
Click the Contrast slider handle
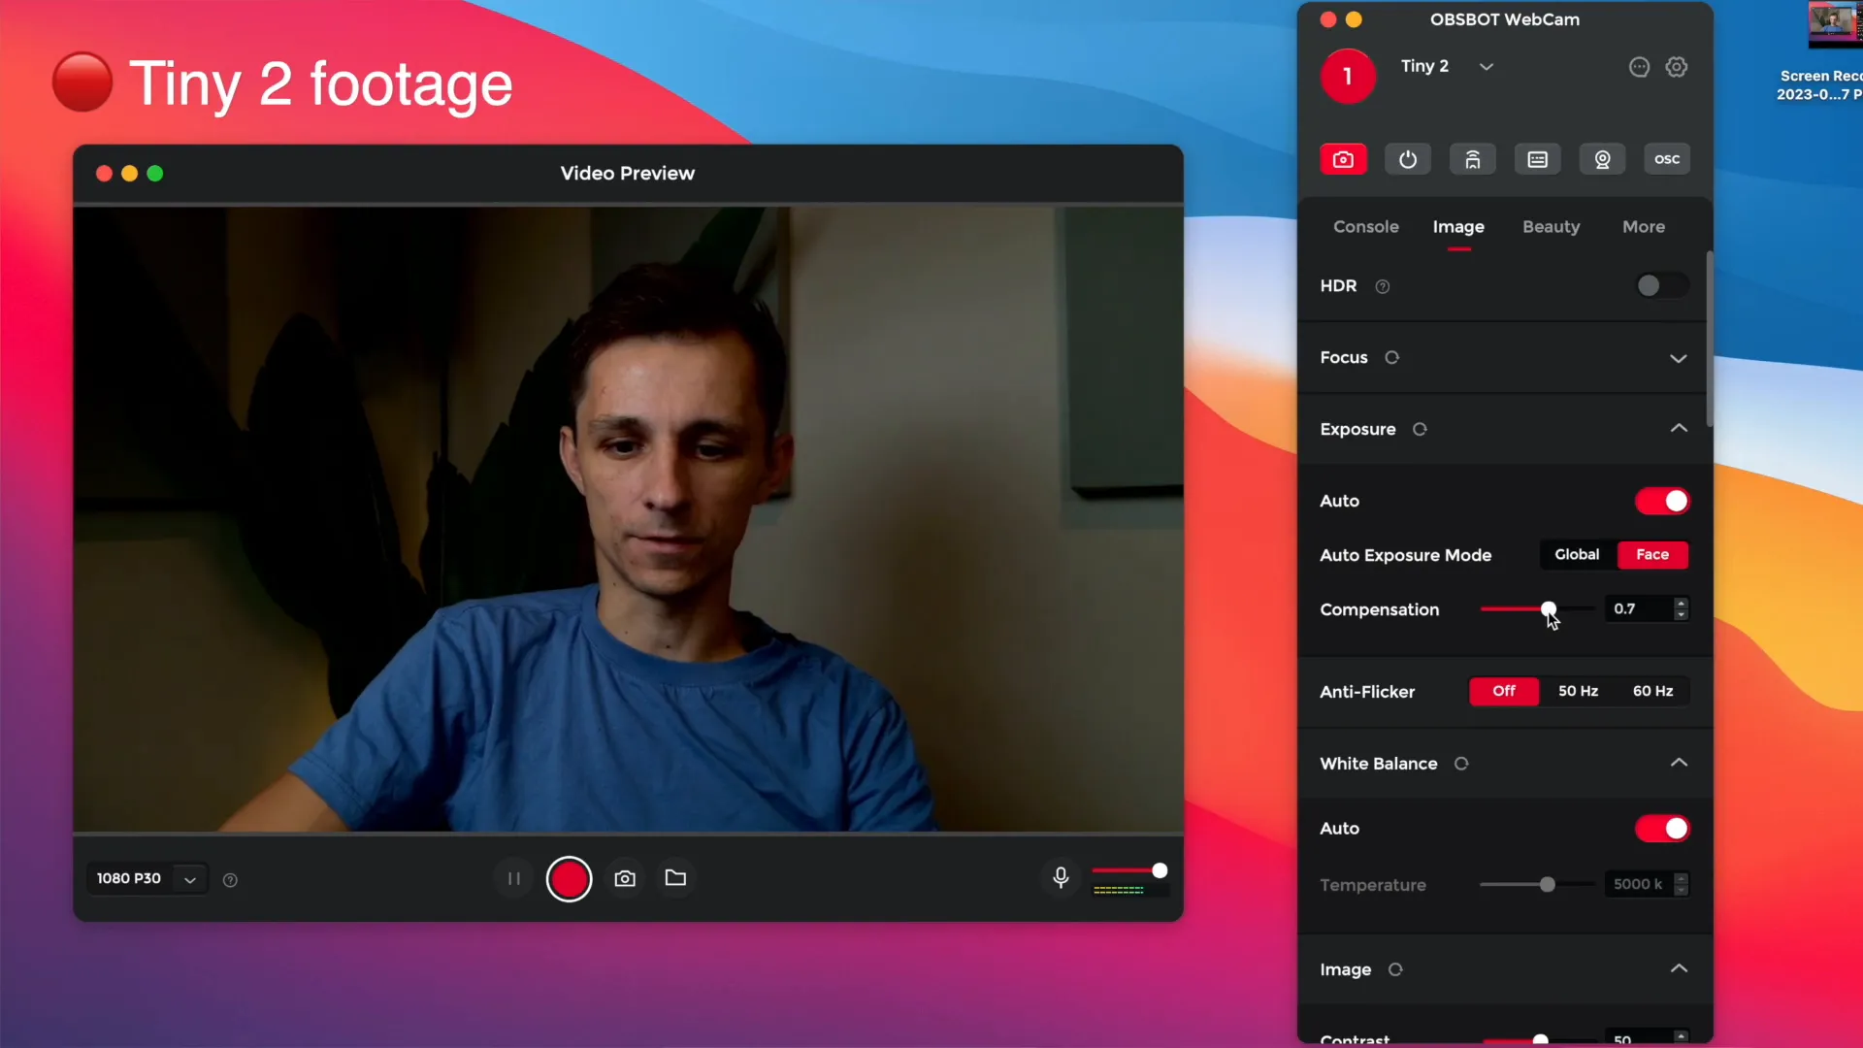point(1540,1040)
